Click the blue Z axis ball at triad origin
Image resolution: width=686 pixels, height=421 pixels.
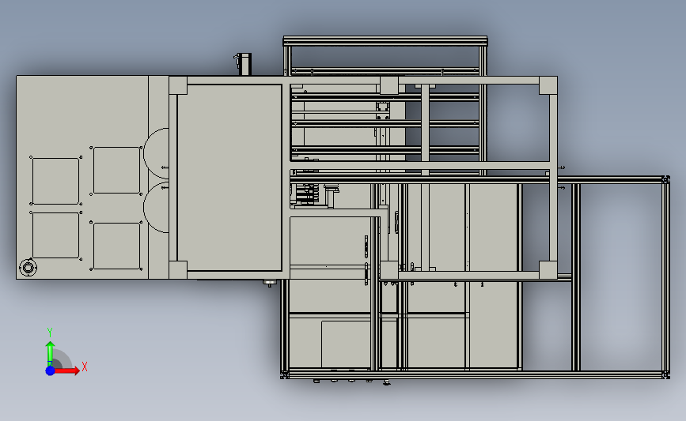coord(50,370)
